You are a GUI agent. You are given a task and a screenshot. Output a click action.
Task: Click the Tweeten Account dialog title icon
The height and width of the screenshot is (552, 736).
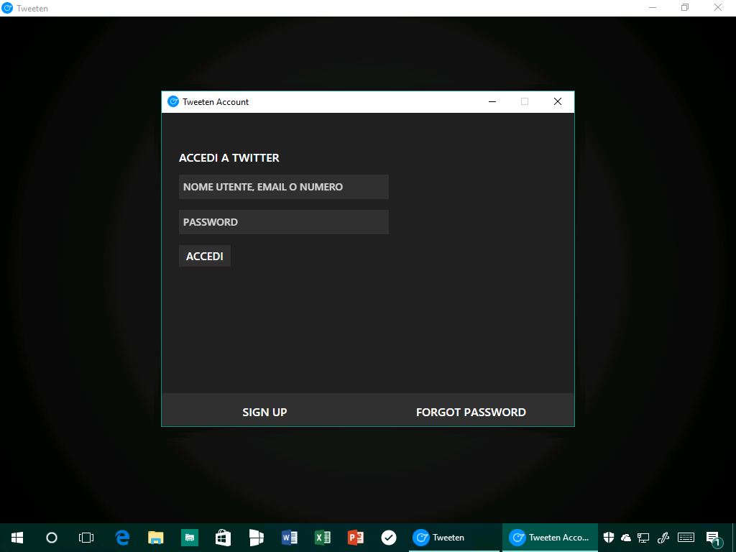(x=173, y=101)
